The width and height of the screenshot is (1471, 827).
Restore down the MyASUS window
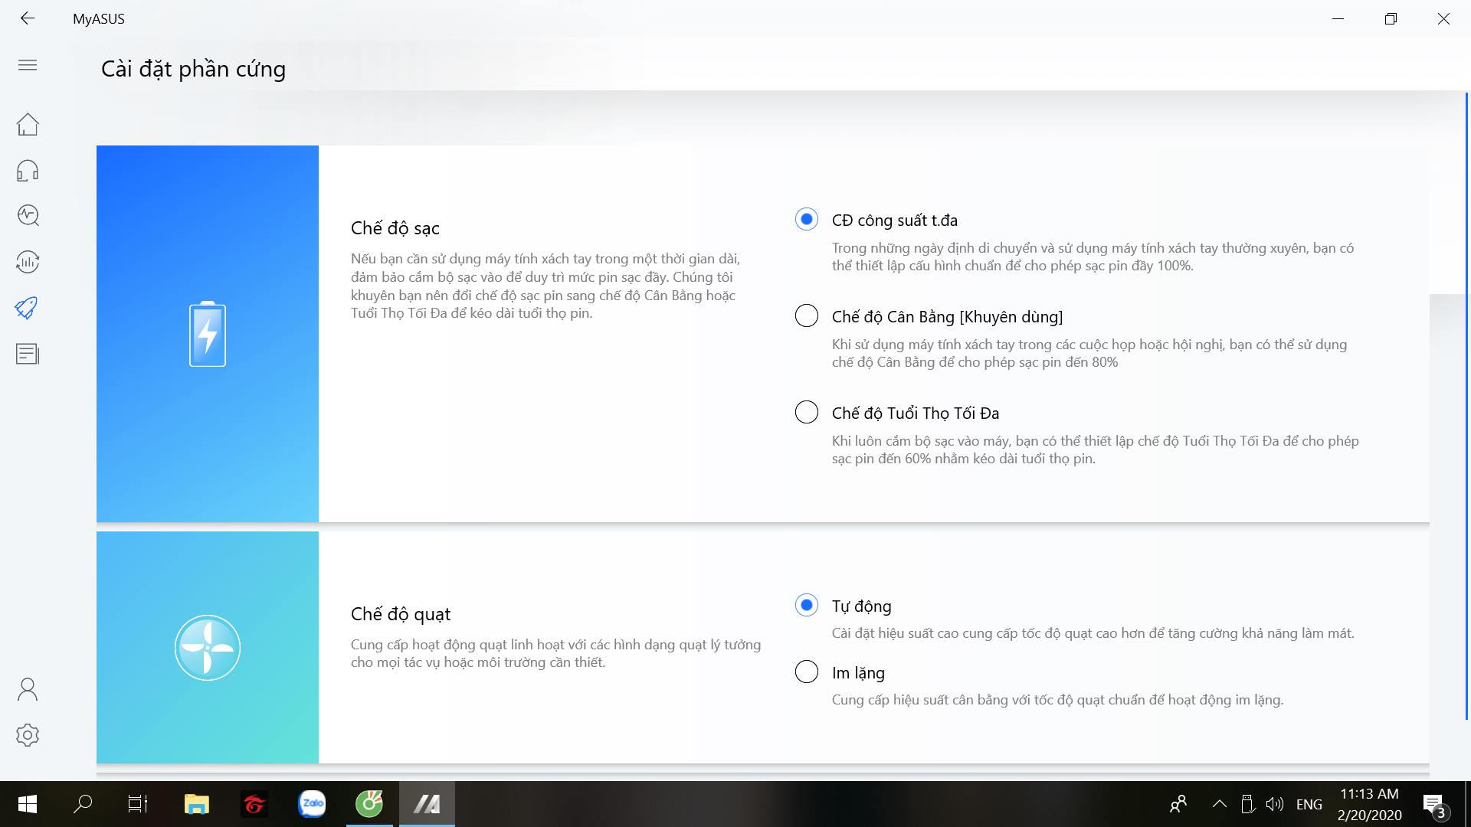point(1391,18)
